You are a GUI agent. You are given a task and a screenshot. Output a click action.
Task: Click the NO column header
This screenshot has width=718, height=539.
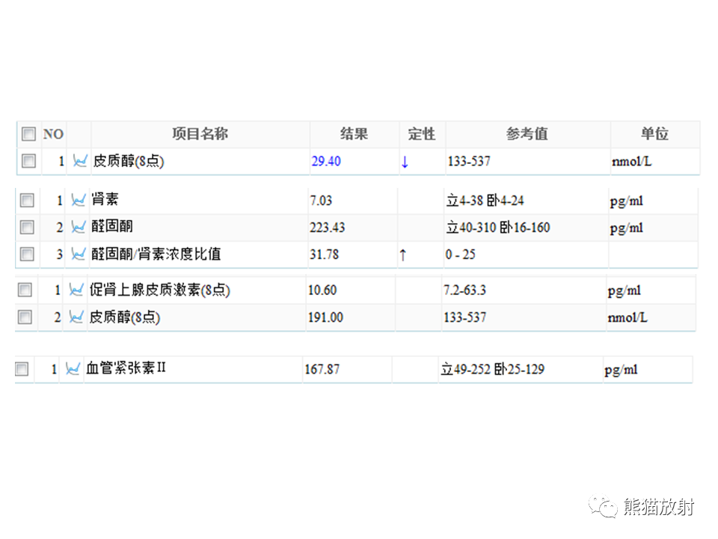[x=53, y=134]
